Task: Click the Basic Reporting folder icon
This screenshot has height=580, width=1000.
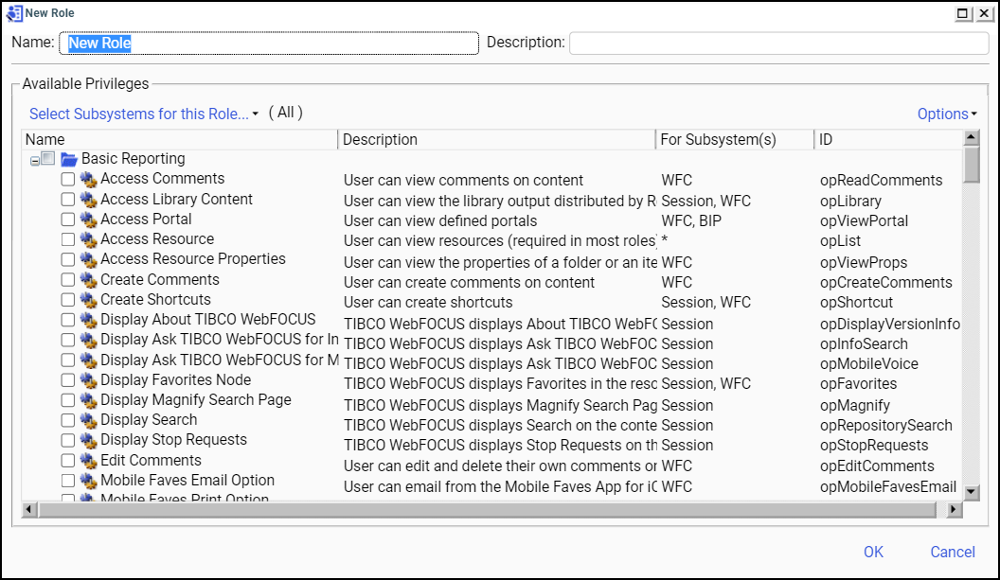Action: coord(68,159)
